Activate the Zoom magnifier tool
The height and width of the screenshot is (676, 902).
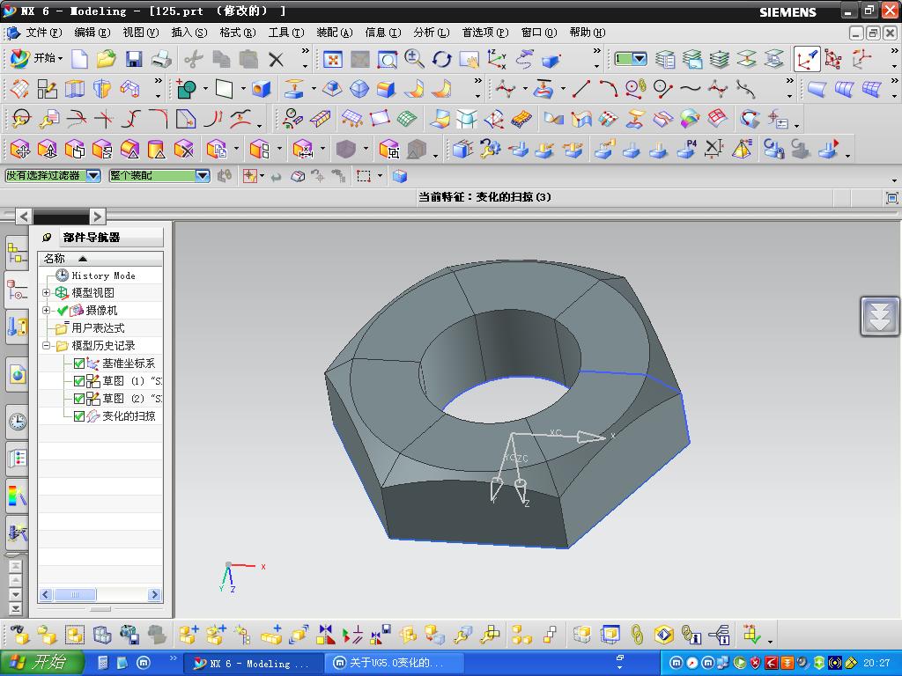(x=414, y=59)
